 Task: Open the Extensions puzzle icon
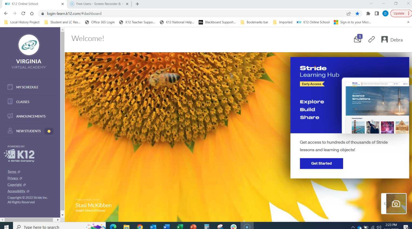(368, 14)
